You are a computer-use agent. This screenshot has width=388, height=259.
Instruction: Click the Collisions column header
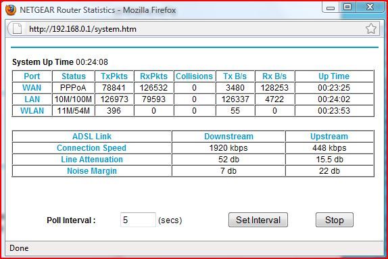click(x=194, y=76)
